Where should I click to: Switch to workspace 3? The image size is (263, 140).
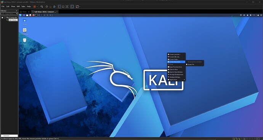48,15
